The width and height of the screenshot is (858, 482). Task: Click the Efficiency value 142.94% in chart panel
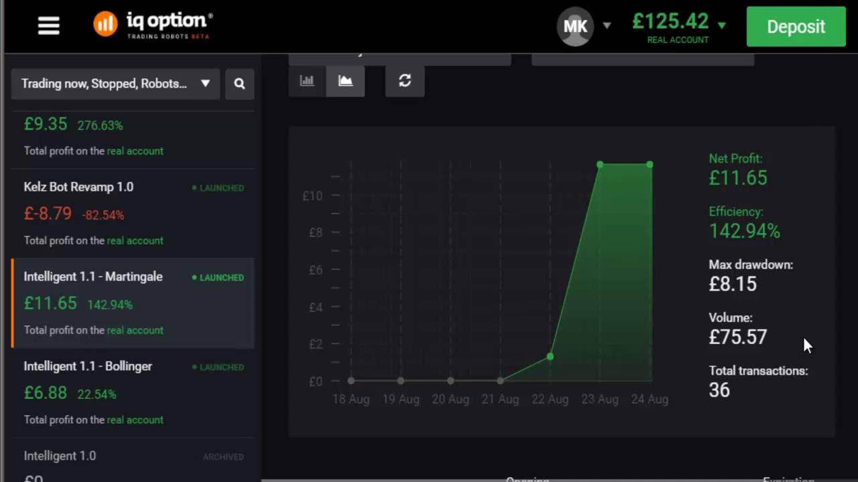(x=745, y=231)
